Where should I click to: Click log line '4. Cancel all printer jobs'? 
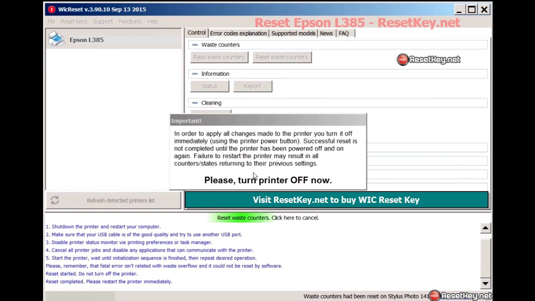[149, 250]
